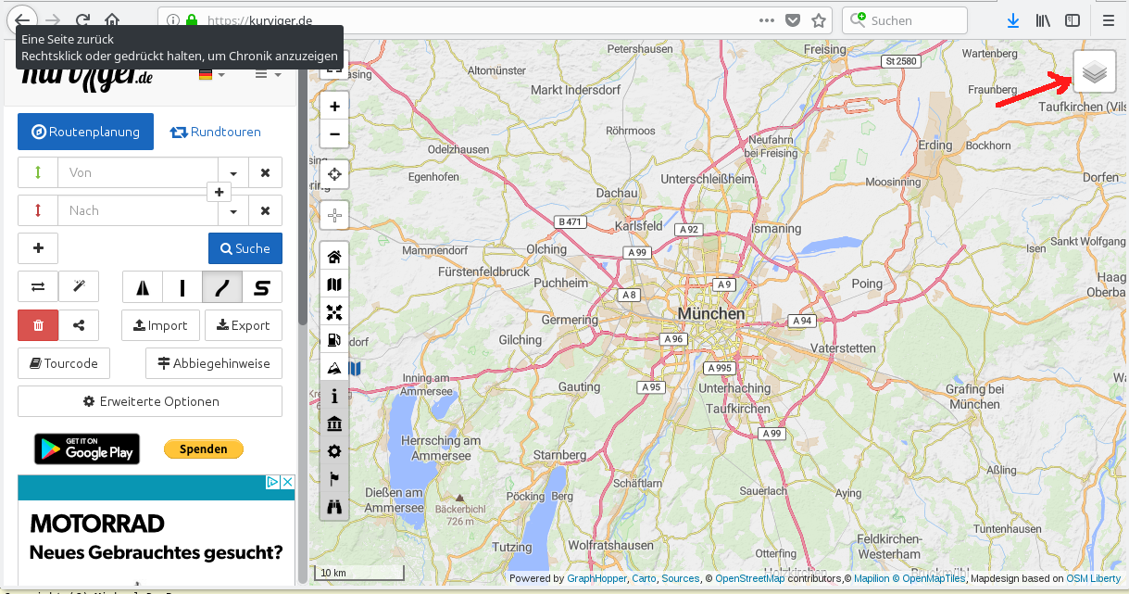Select the straight route type
Image resolution: width=1129 pixels, height=594 pixels.
(x=182, y=287)
